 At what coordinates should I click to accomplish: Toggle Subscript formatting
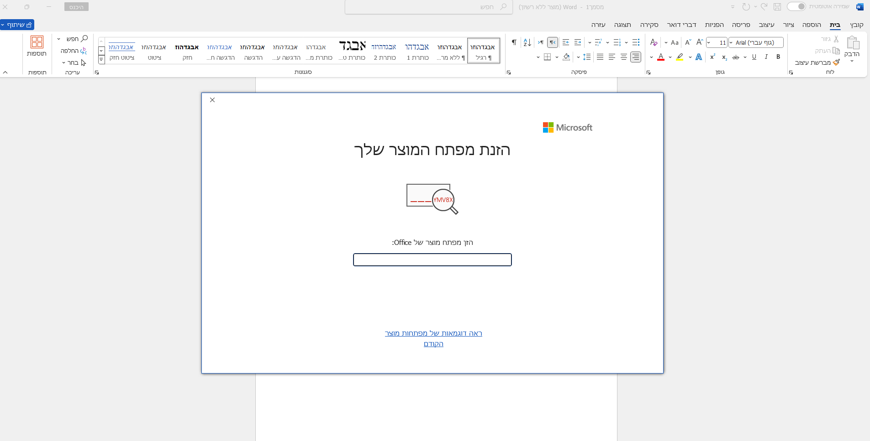tap(724, 57)
